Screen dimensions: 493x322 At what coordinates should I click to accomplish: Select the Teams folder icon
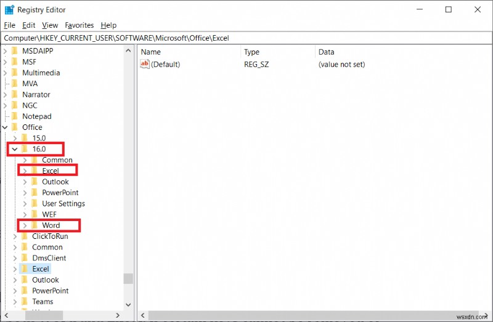tap(25, 302)
